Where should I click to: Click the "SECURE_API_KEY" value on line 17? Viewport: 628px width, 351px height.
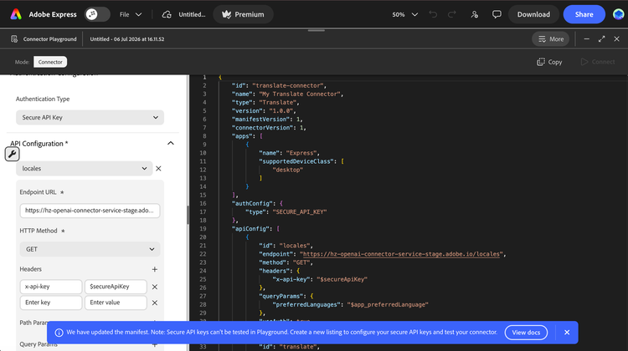300,212
